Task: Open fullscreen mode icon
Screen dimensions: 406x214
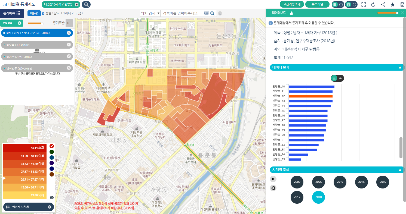Action: pyautogui.click(x=364, y=4)
